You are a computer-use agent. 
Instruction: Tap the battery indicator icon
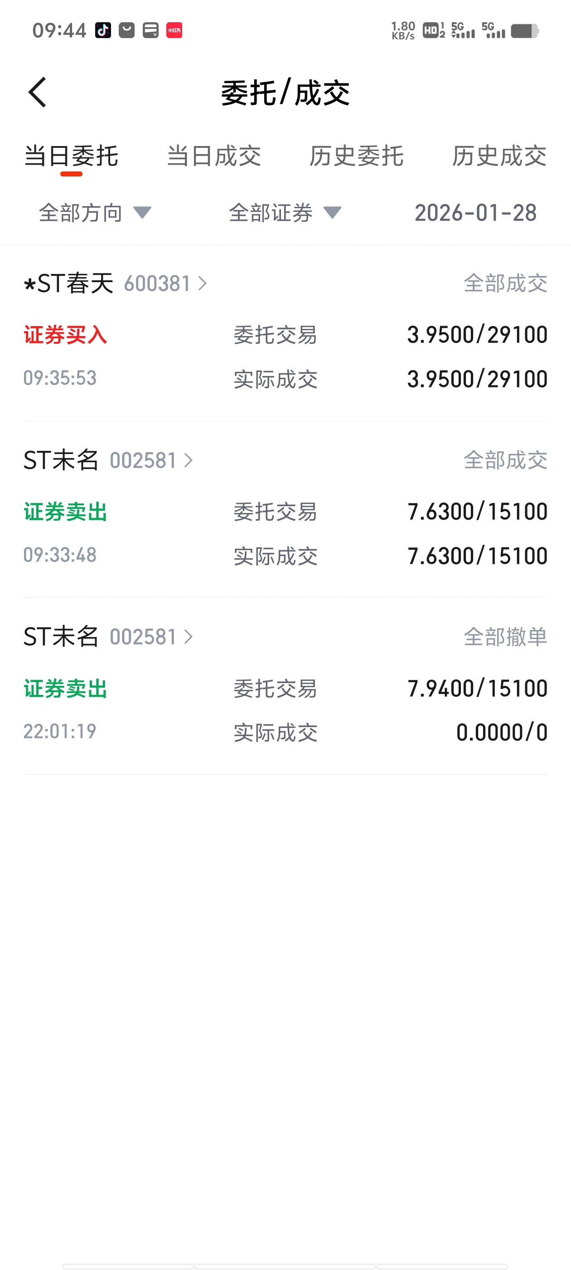525,31
